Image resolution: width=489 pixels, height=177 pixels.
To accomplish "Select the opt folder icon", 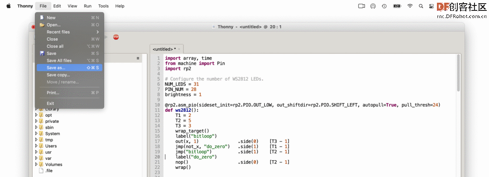I will [x=41, y=115].
